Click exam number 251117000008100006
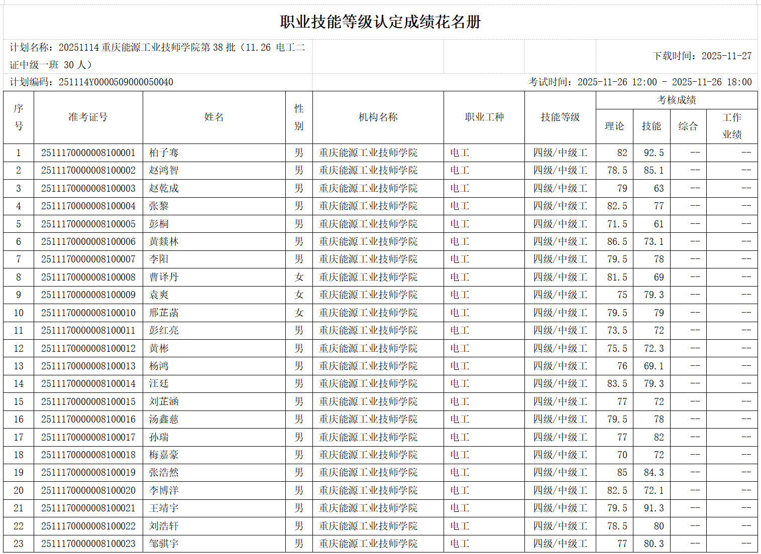 88,242
